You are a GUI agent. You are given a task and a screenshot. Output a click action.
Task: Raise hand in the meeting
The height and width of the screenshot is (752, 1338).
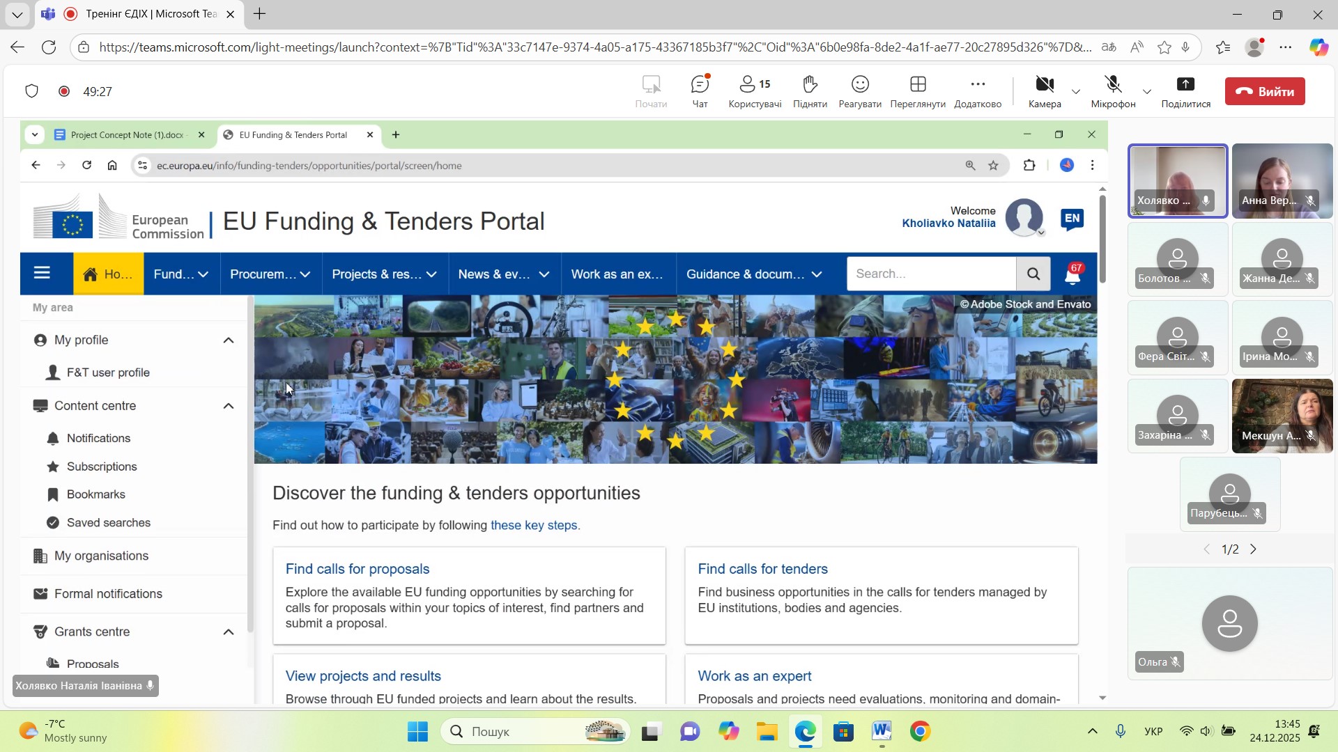click(x=809, y=91)
